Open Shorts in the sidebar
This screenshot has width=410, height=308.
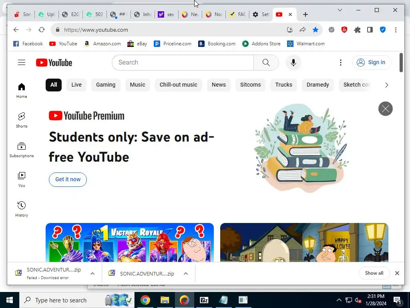point(22,120)
